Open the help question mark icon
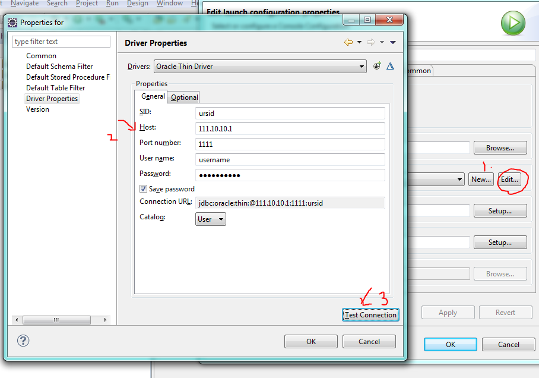The width and height of the screenshot is (539, 378). coord(23,341)
